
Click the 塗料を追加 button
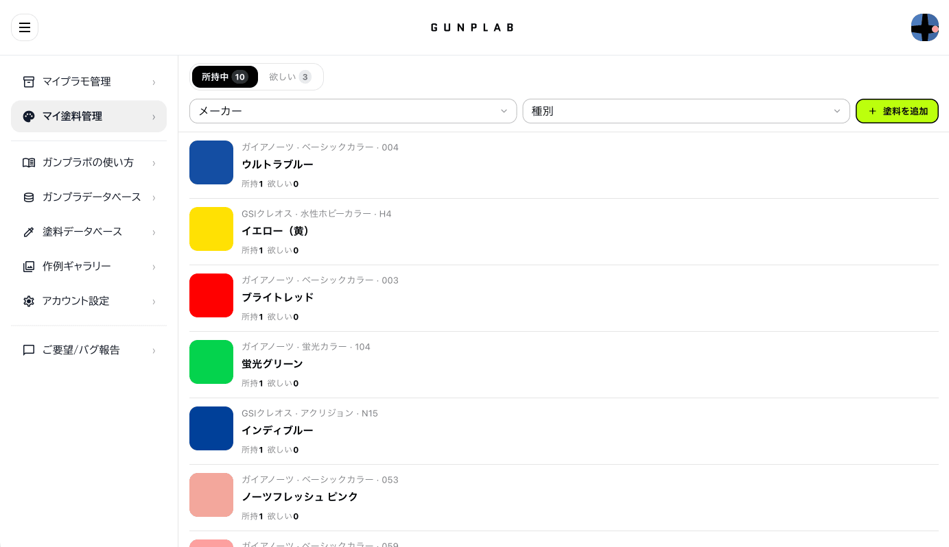[x=897, y=111]
